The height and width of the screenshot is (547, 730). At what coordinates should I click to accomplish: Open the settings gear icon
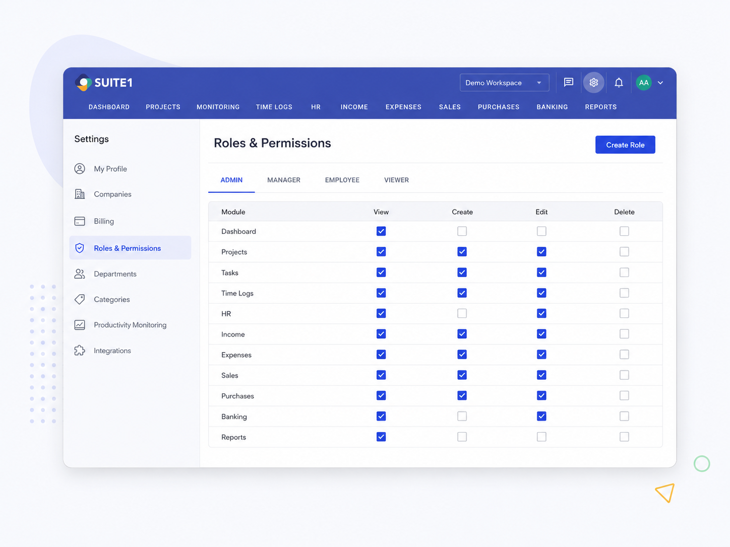pos(594,83)
